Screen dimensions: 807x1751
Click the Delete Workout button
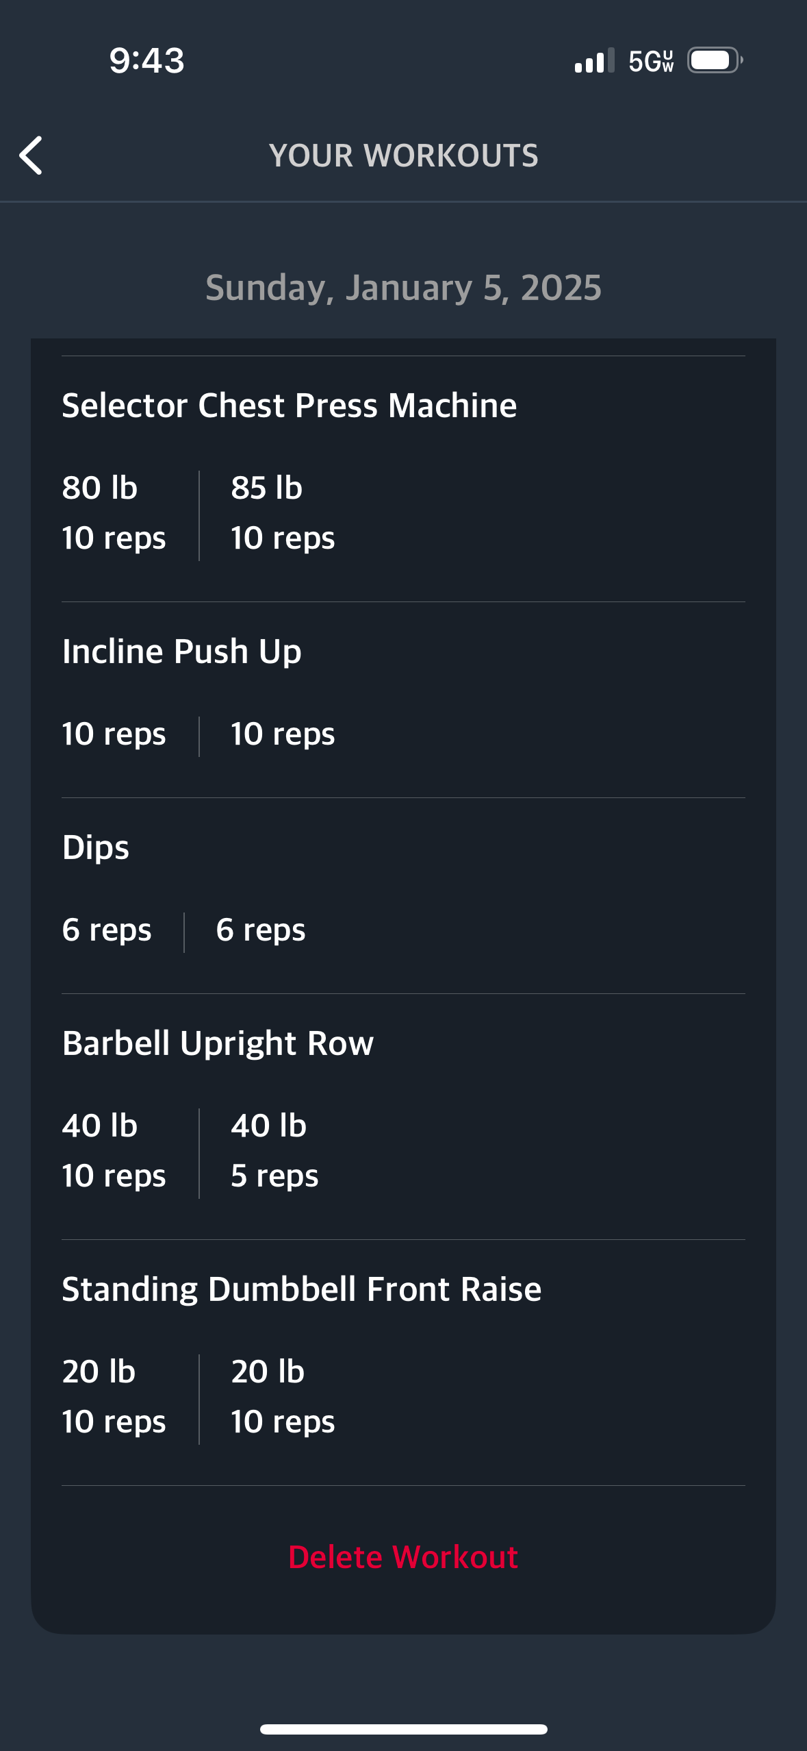403,1557
